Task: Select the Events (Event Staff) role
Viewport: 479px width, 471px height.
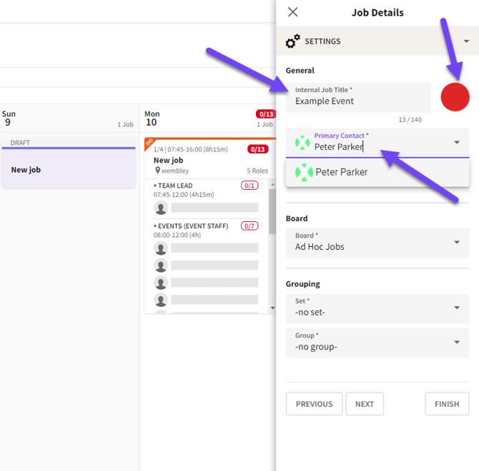Action: click(193, 226)
